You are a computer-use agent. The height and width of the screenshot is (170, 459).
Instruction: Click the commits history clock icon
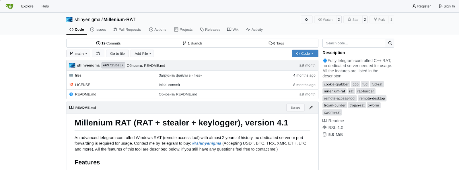(98, 43)
